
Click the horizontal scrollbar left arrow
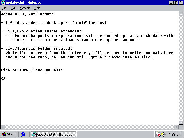pyautogui.click(x=3, y=127)
